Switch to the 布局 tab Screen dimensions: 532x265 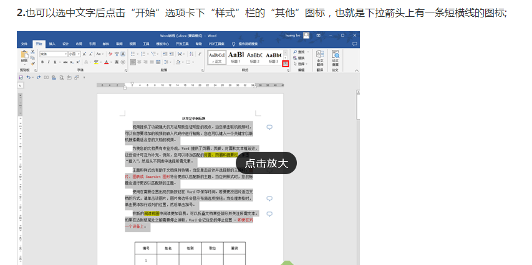point(79,44)
